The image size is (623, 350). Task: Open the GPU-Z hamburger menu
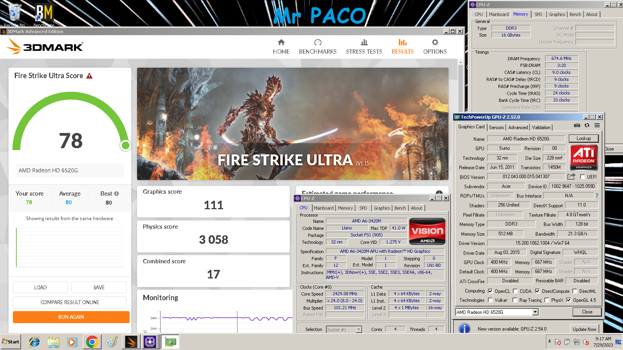[x=597, y=126]
